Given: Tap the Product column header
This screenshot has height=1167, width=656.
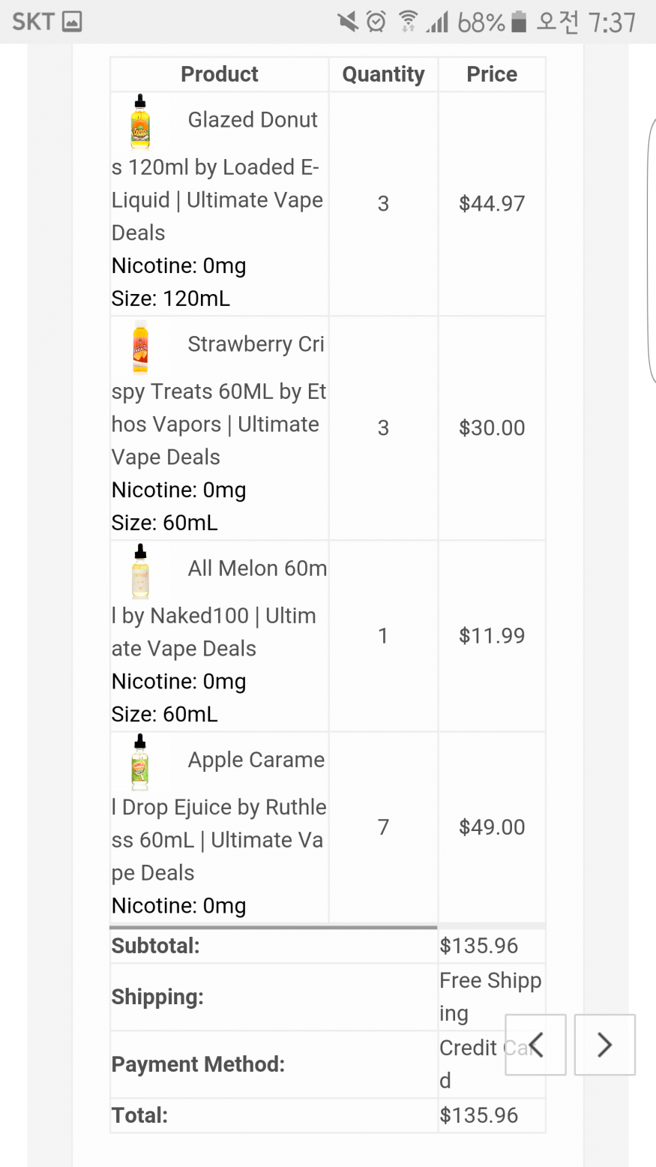Looking at the screenshot, I should (x=219, y=74).
